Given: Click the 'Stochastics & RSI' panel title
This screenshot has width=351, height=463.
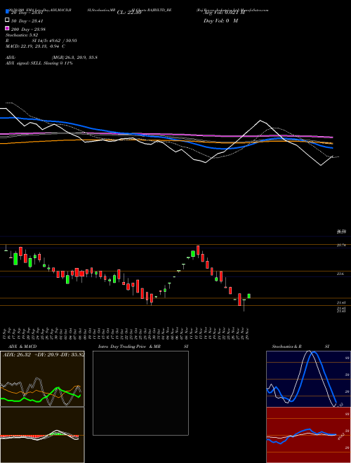Looking at the screenshot, I should point(300,347).
